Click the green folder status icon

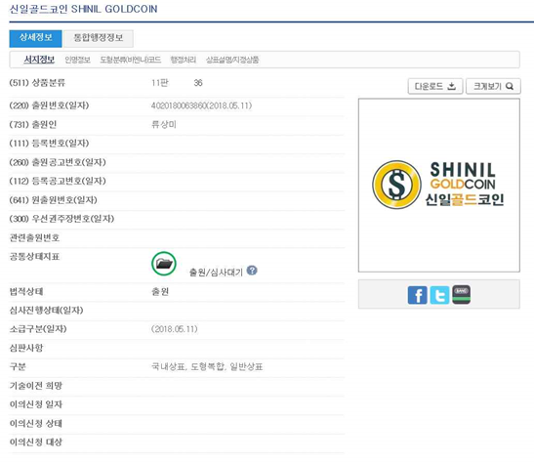[x=164, y=264]
